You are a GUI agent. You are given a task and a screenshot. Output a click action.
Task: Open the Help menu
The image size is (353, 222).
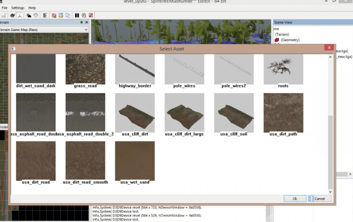tap(32, 8)
